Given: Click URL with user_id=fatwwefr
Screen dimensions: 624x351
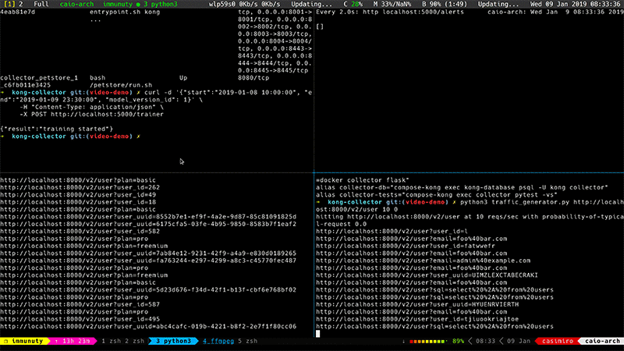Looking at the screenshot, I should click(406, 246).
